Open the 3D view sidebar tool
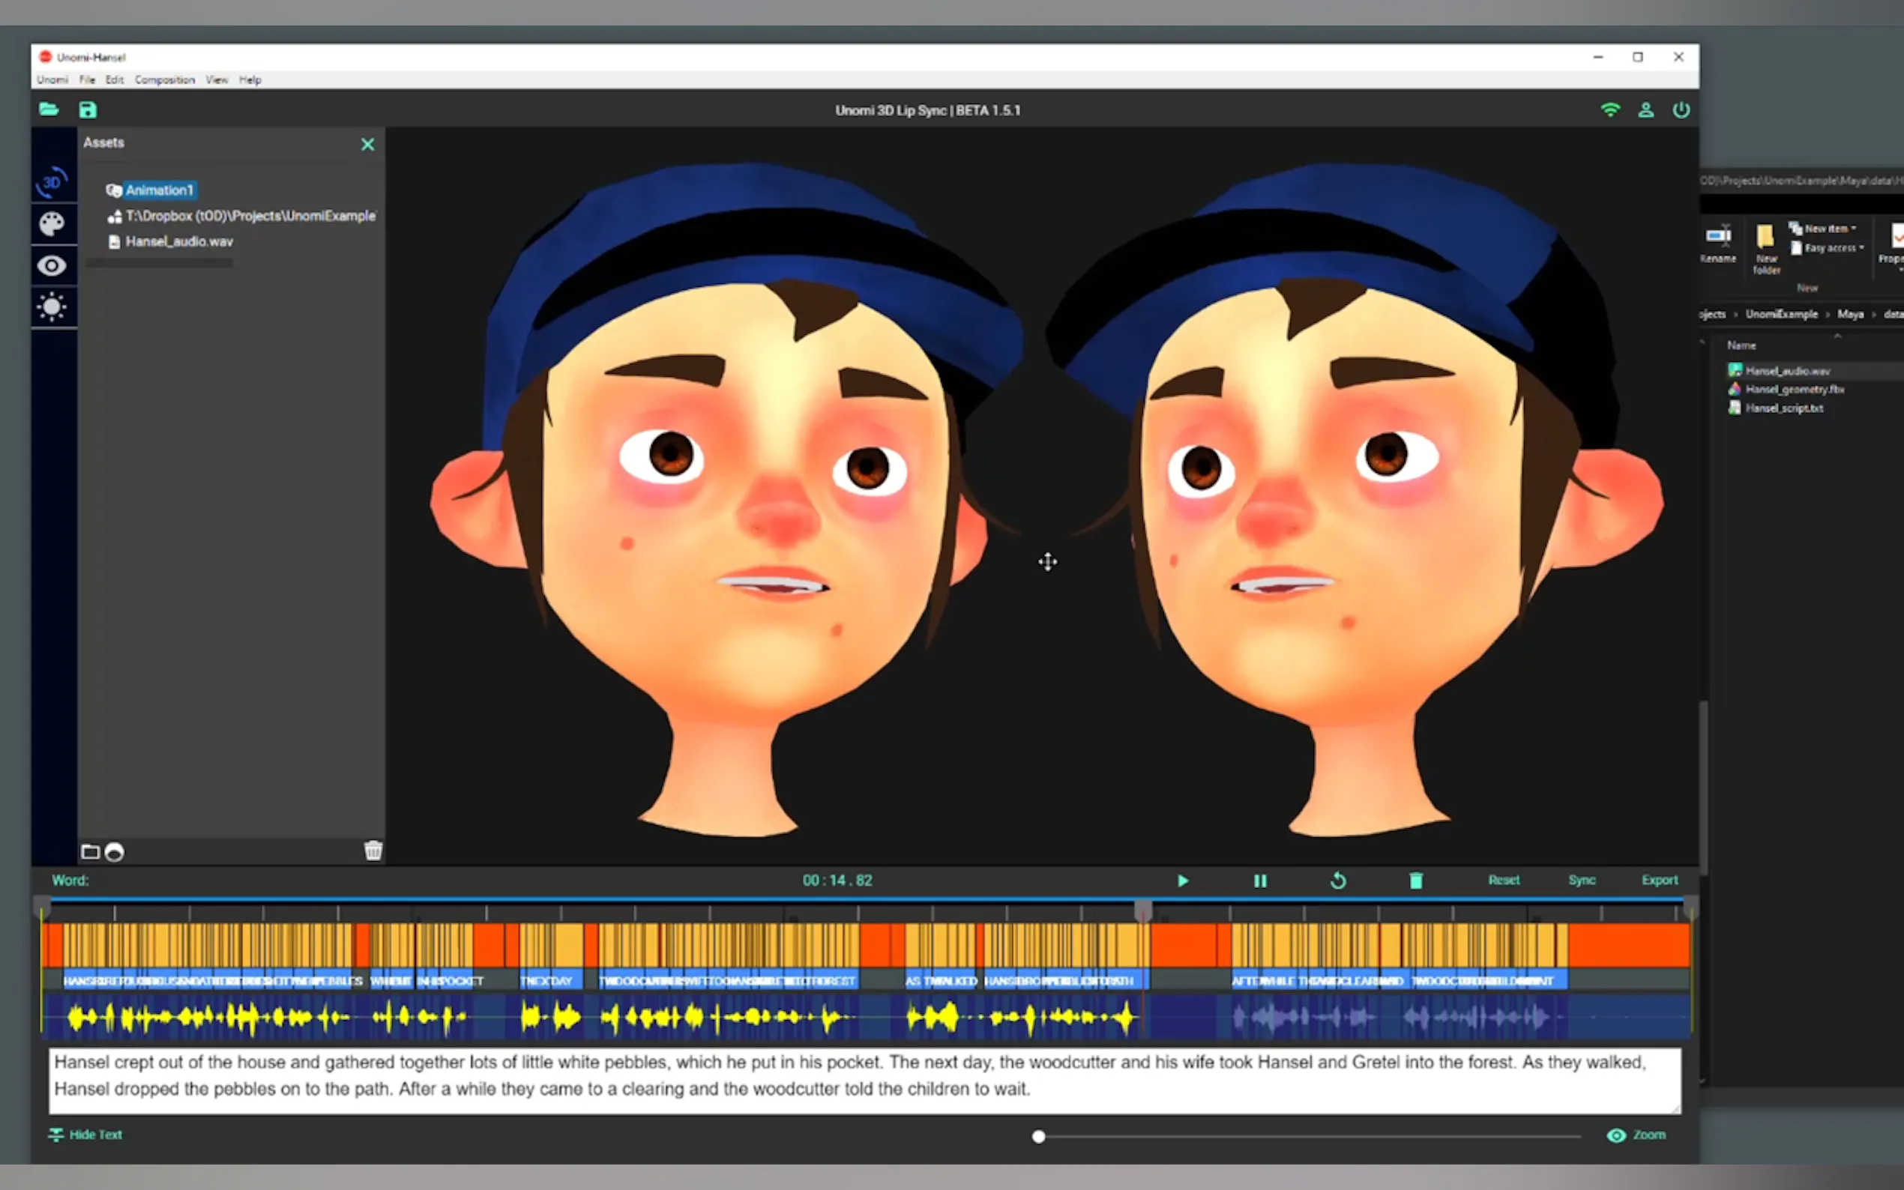 click(x=52, y=183)
